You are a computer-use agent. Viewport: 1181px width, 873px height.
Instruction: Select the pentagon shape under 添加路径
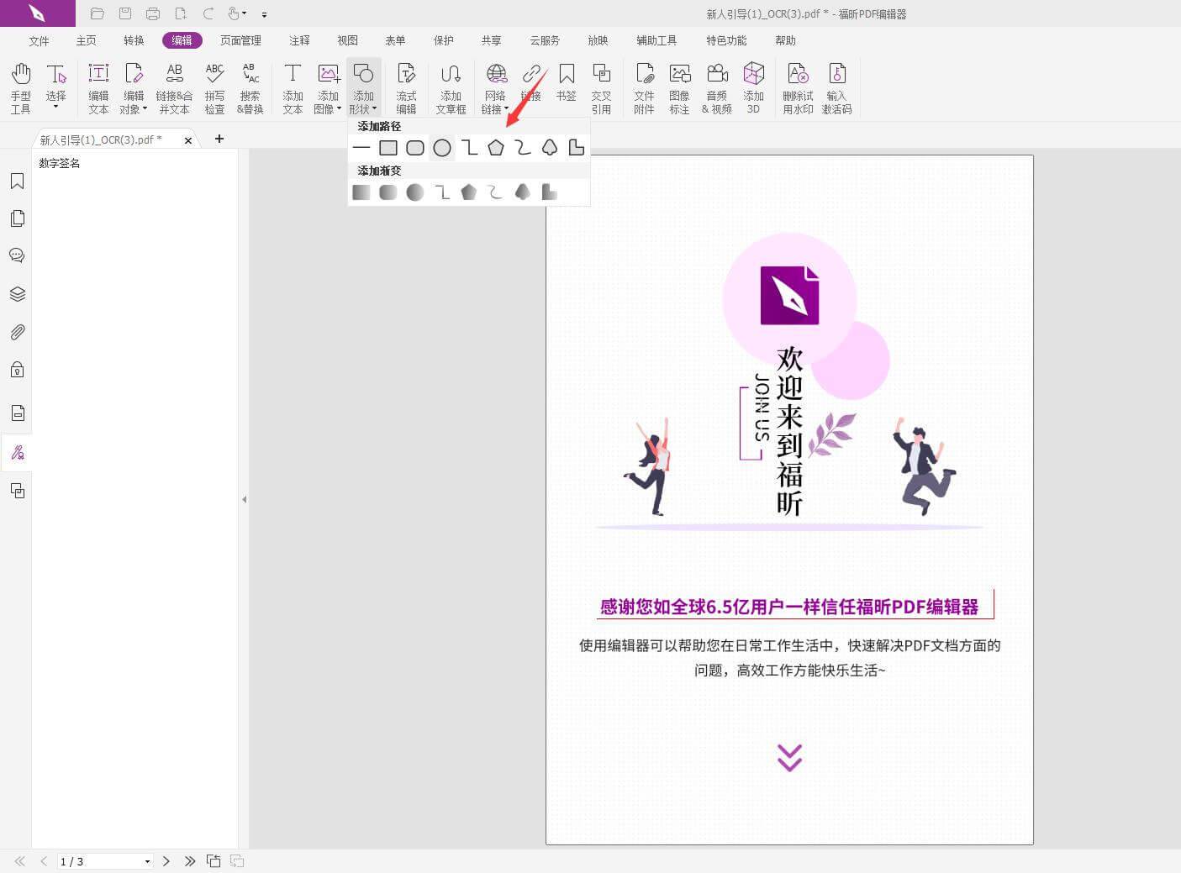496,147
